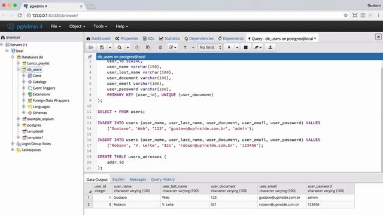The width and height of the screenshot is (383, 215).
Task: Open the Statistics tab
Action: 169,38
